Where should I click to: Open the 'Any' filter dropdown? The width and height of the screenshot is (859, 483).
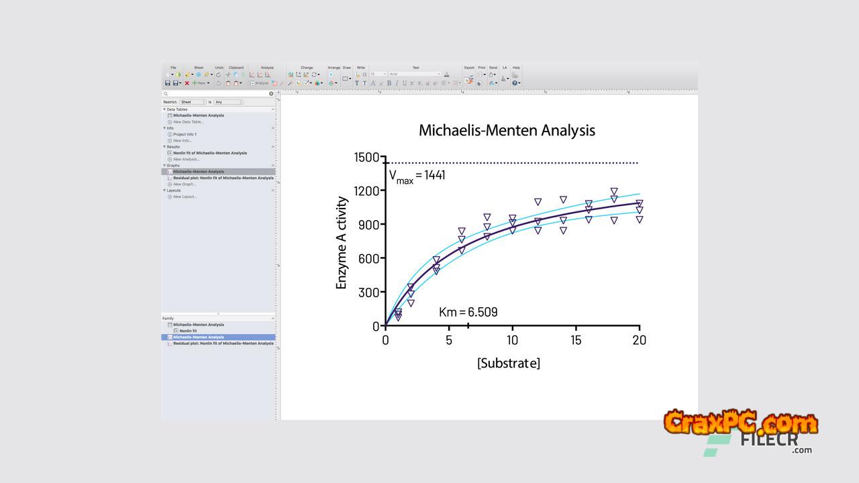228,102
